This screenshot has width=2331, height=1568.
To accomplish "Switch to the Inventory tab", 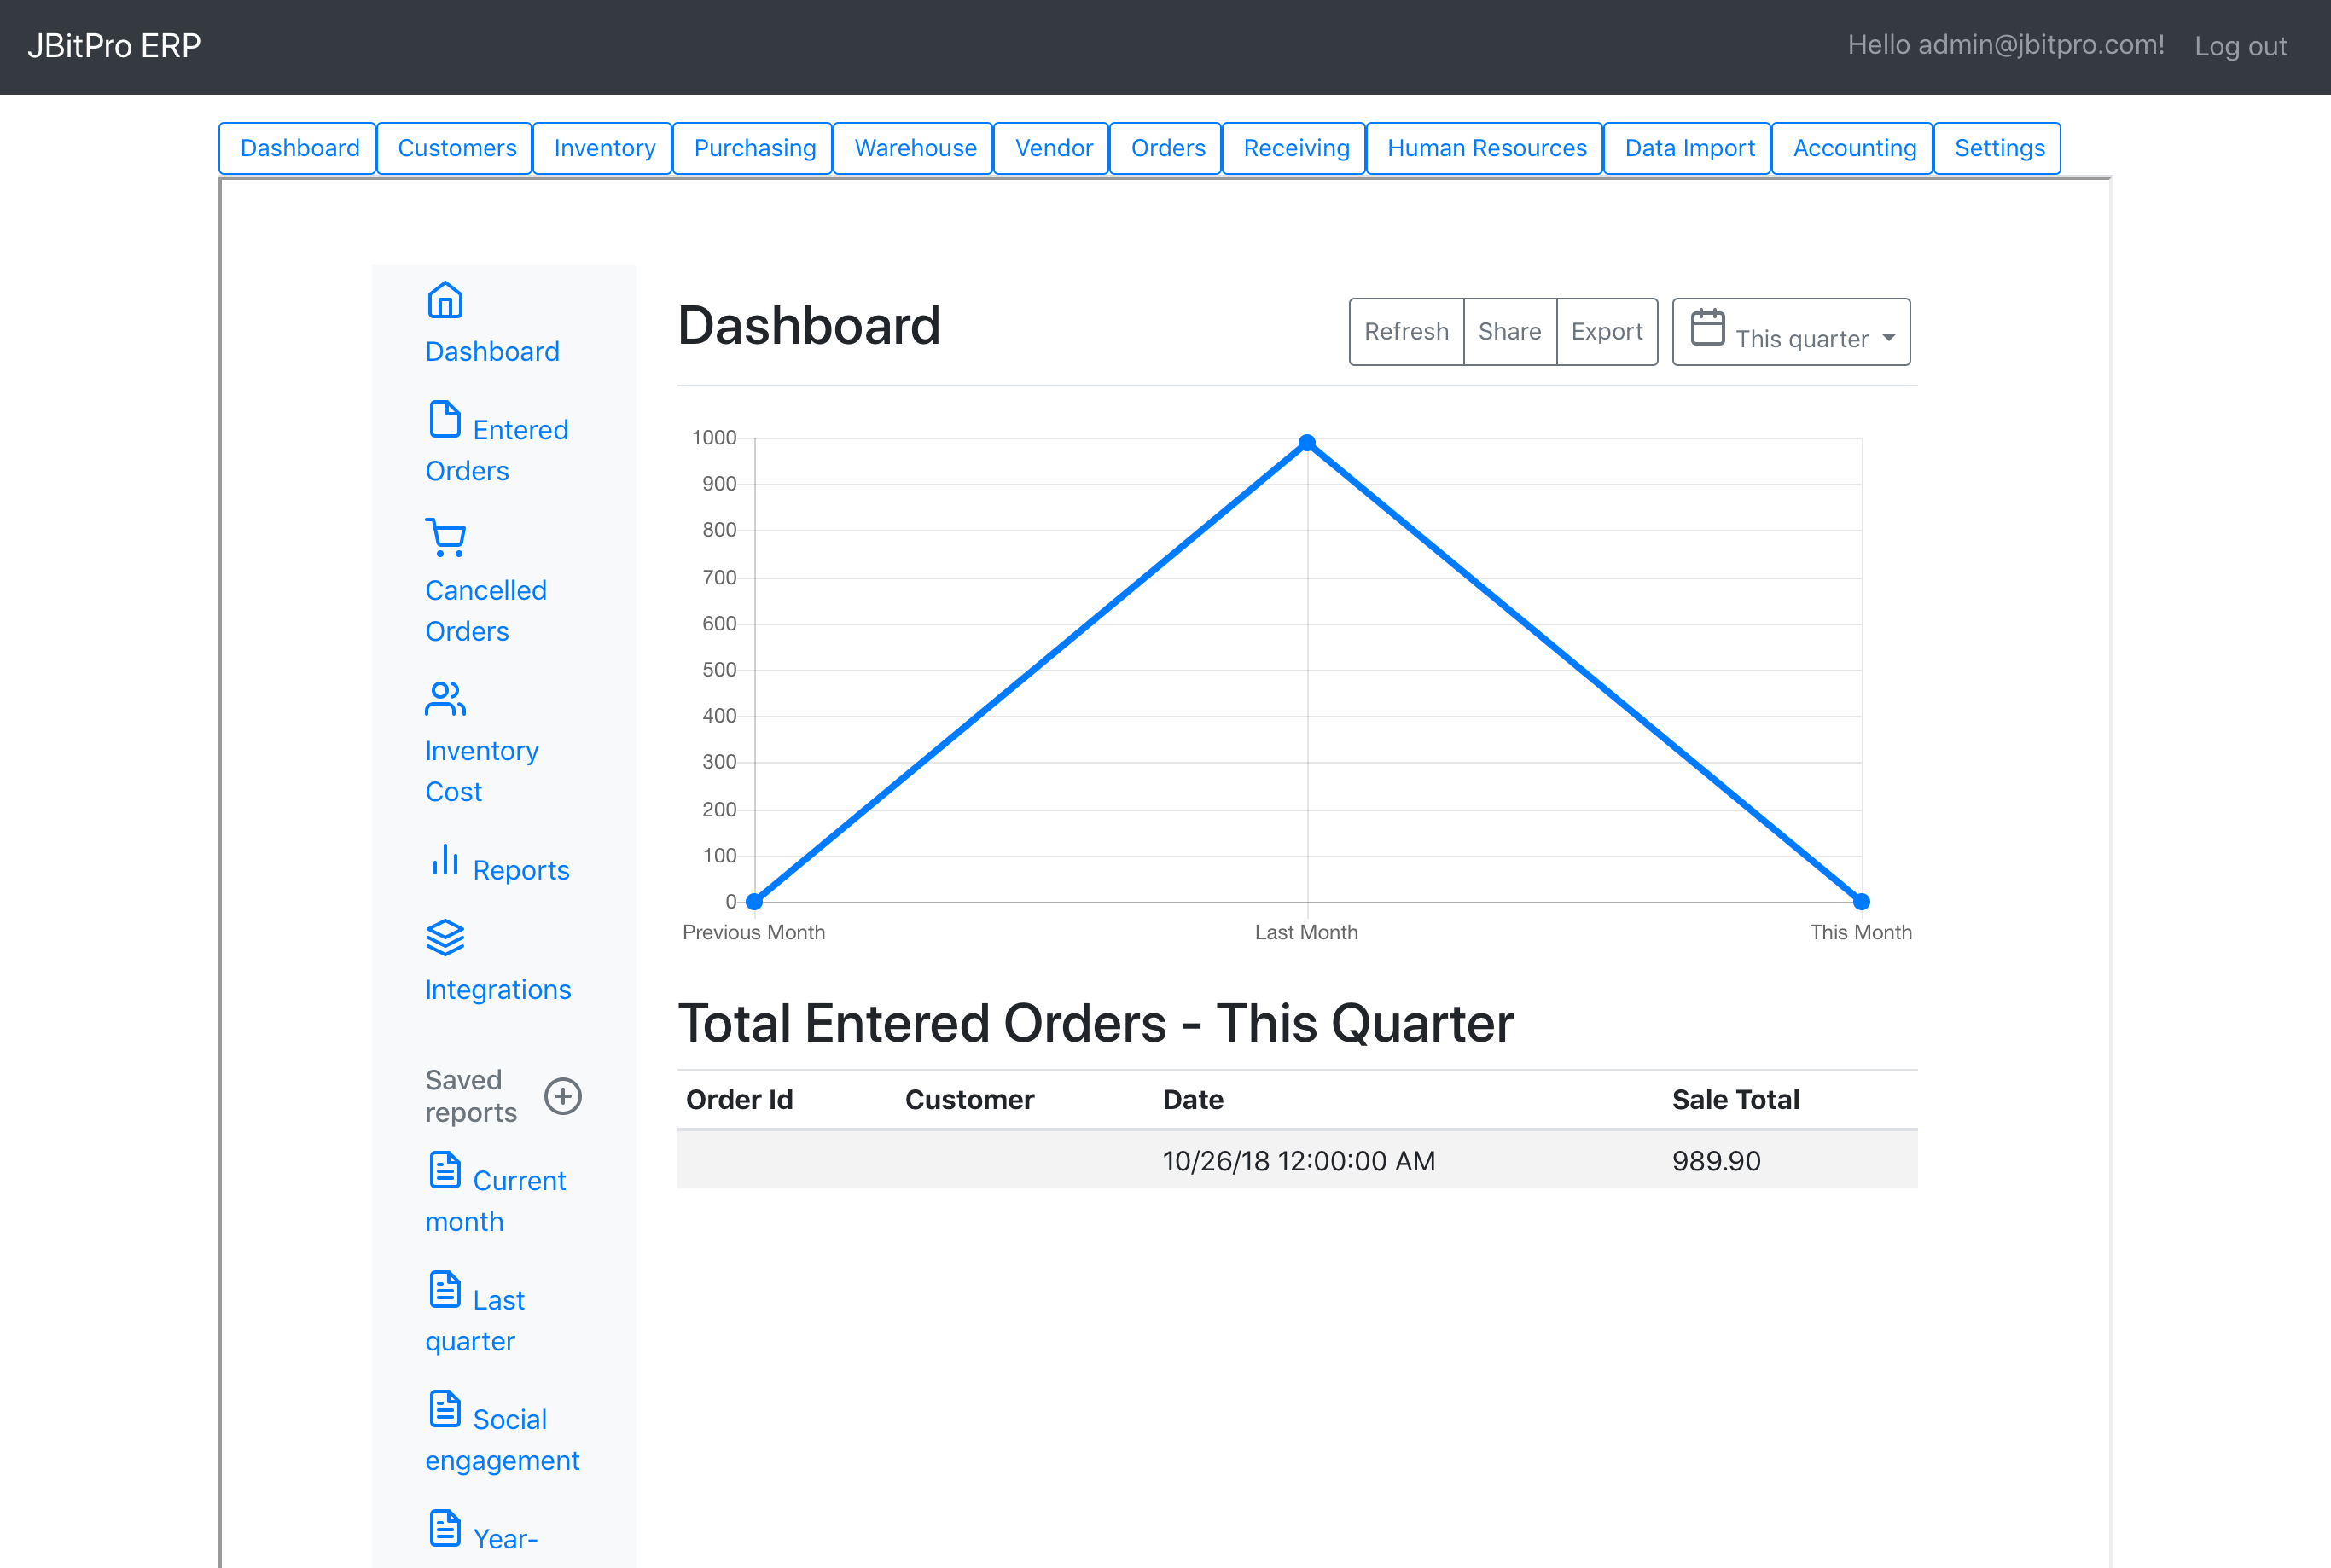I will tap(605, 148).
